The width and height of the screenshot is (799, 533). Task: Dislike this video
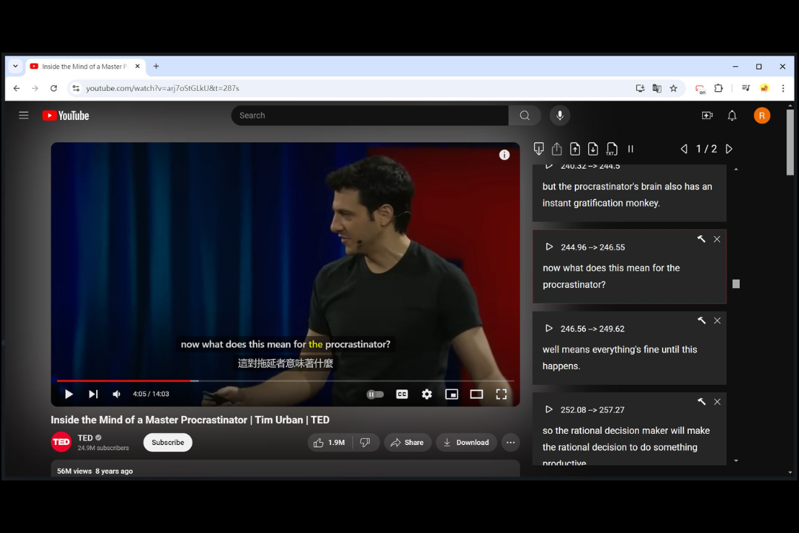[365, 442]
